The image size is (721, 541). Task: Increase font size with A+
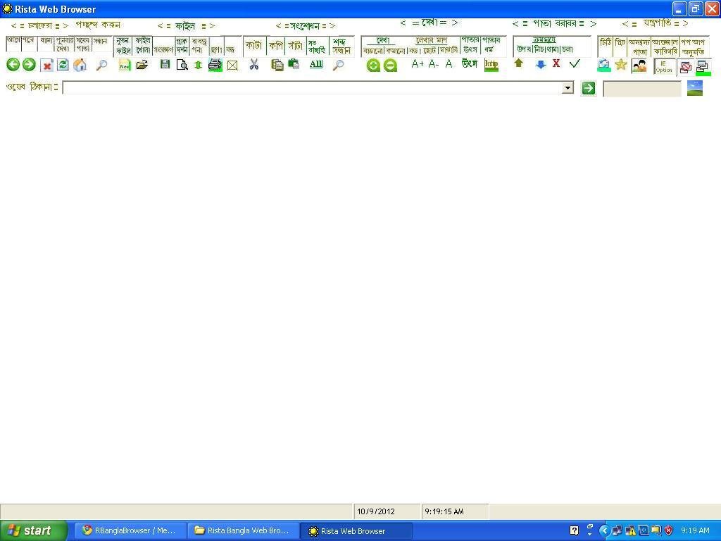(x=417, y=64)
